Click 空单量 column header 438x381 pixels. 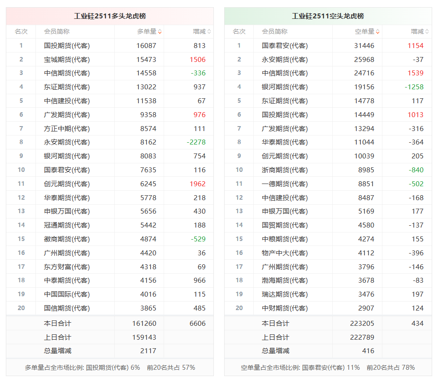coord(364,31)
